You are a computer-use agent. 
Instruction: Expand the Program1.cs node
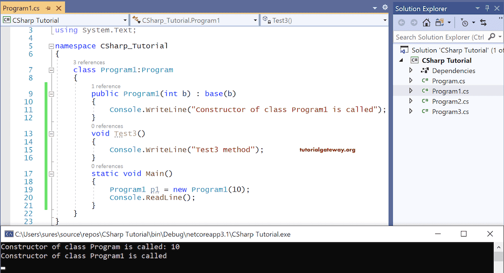point(411,91)
